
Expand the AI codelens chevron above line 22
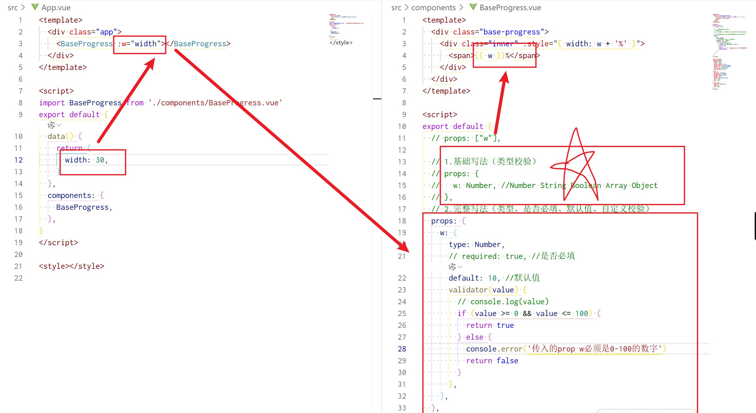(460, 267)
